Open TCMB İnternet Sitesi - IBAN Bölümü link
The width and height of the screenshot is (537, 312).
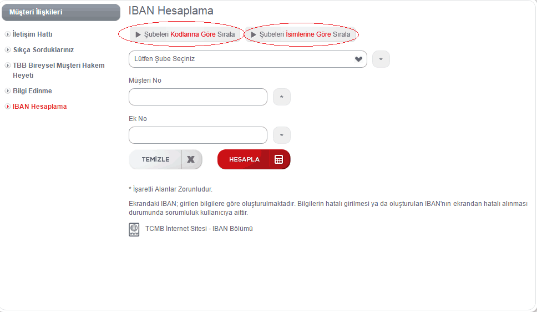[x=199, y=229]
